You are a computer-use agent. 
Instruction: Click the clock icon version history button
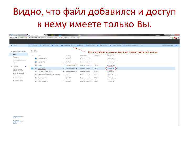(x=131, y=46)
